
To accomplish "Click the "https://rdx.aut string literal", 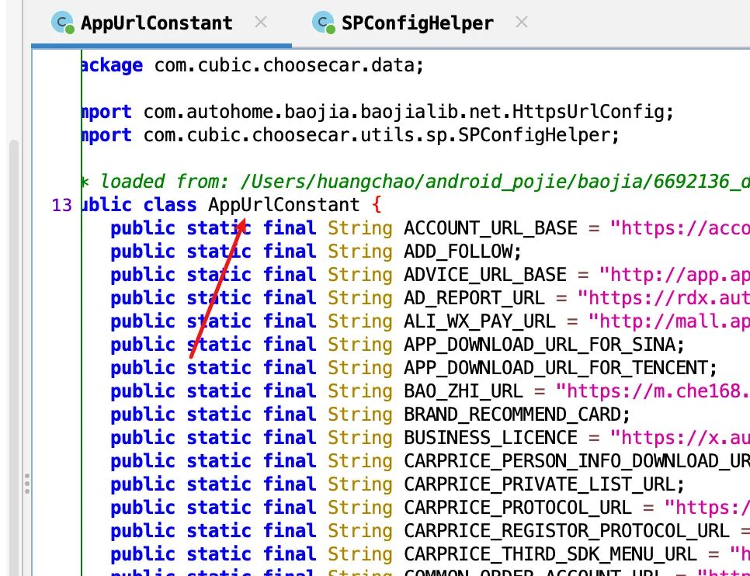I will (664, 298).
